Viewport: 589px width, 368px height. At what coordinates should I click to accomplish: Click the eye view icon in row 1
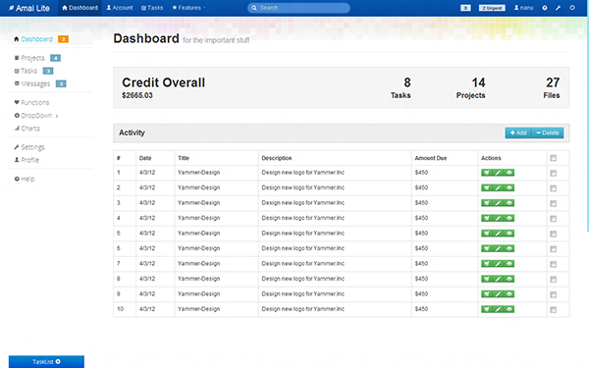(509, 173)
